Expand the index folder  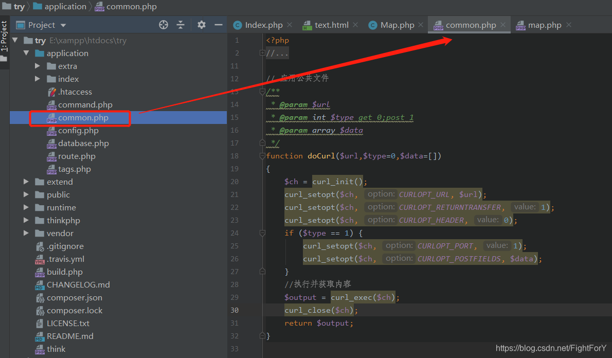click(38, 79)
